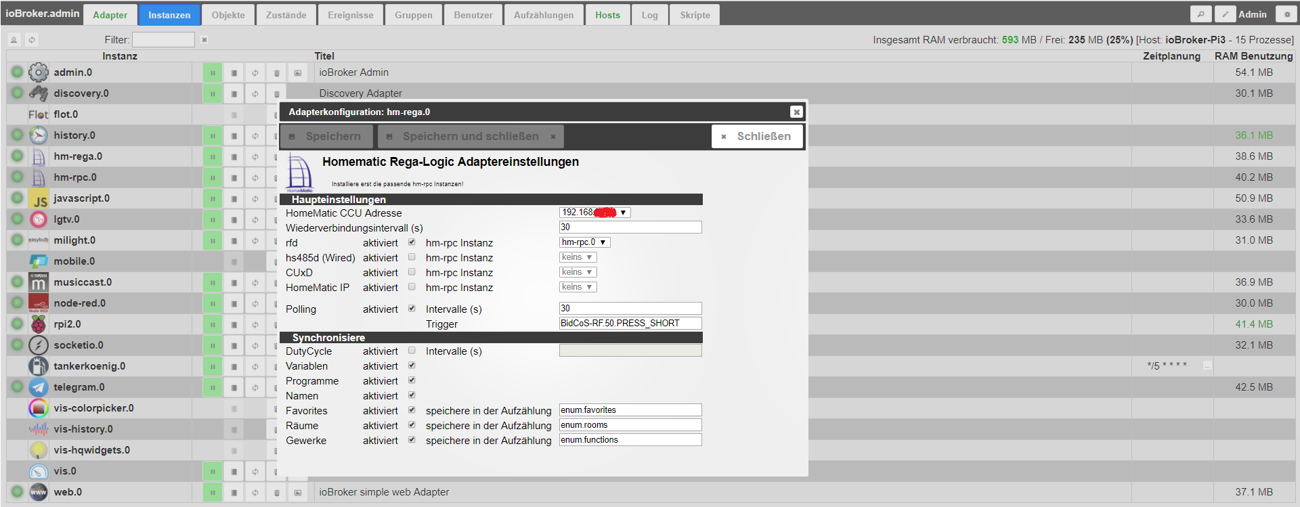Viewport: 1300px width, 507px height.
Task: Switch to the Adapter tab
Action: click(x=110, y=15)
